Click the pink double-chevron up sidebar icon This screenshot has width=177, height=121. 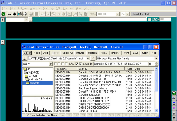[174, 108]
